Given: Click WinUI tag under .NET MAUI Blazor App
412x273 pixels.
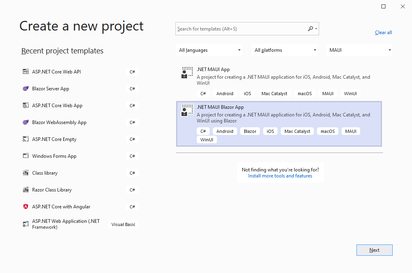Looking at the screenshot, I should click(207, 140).
